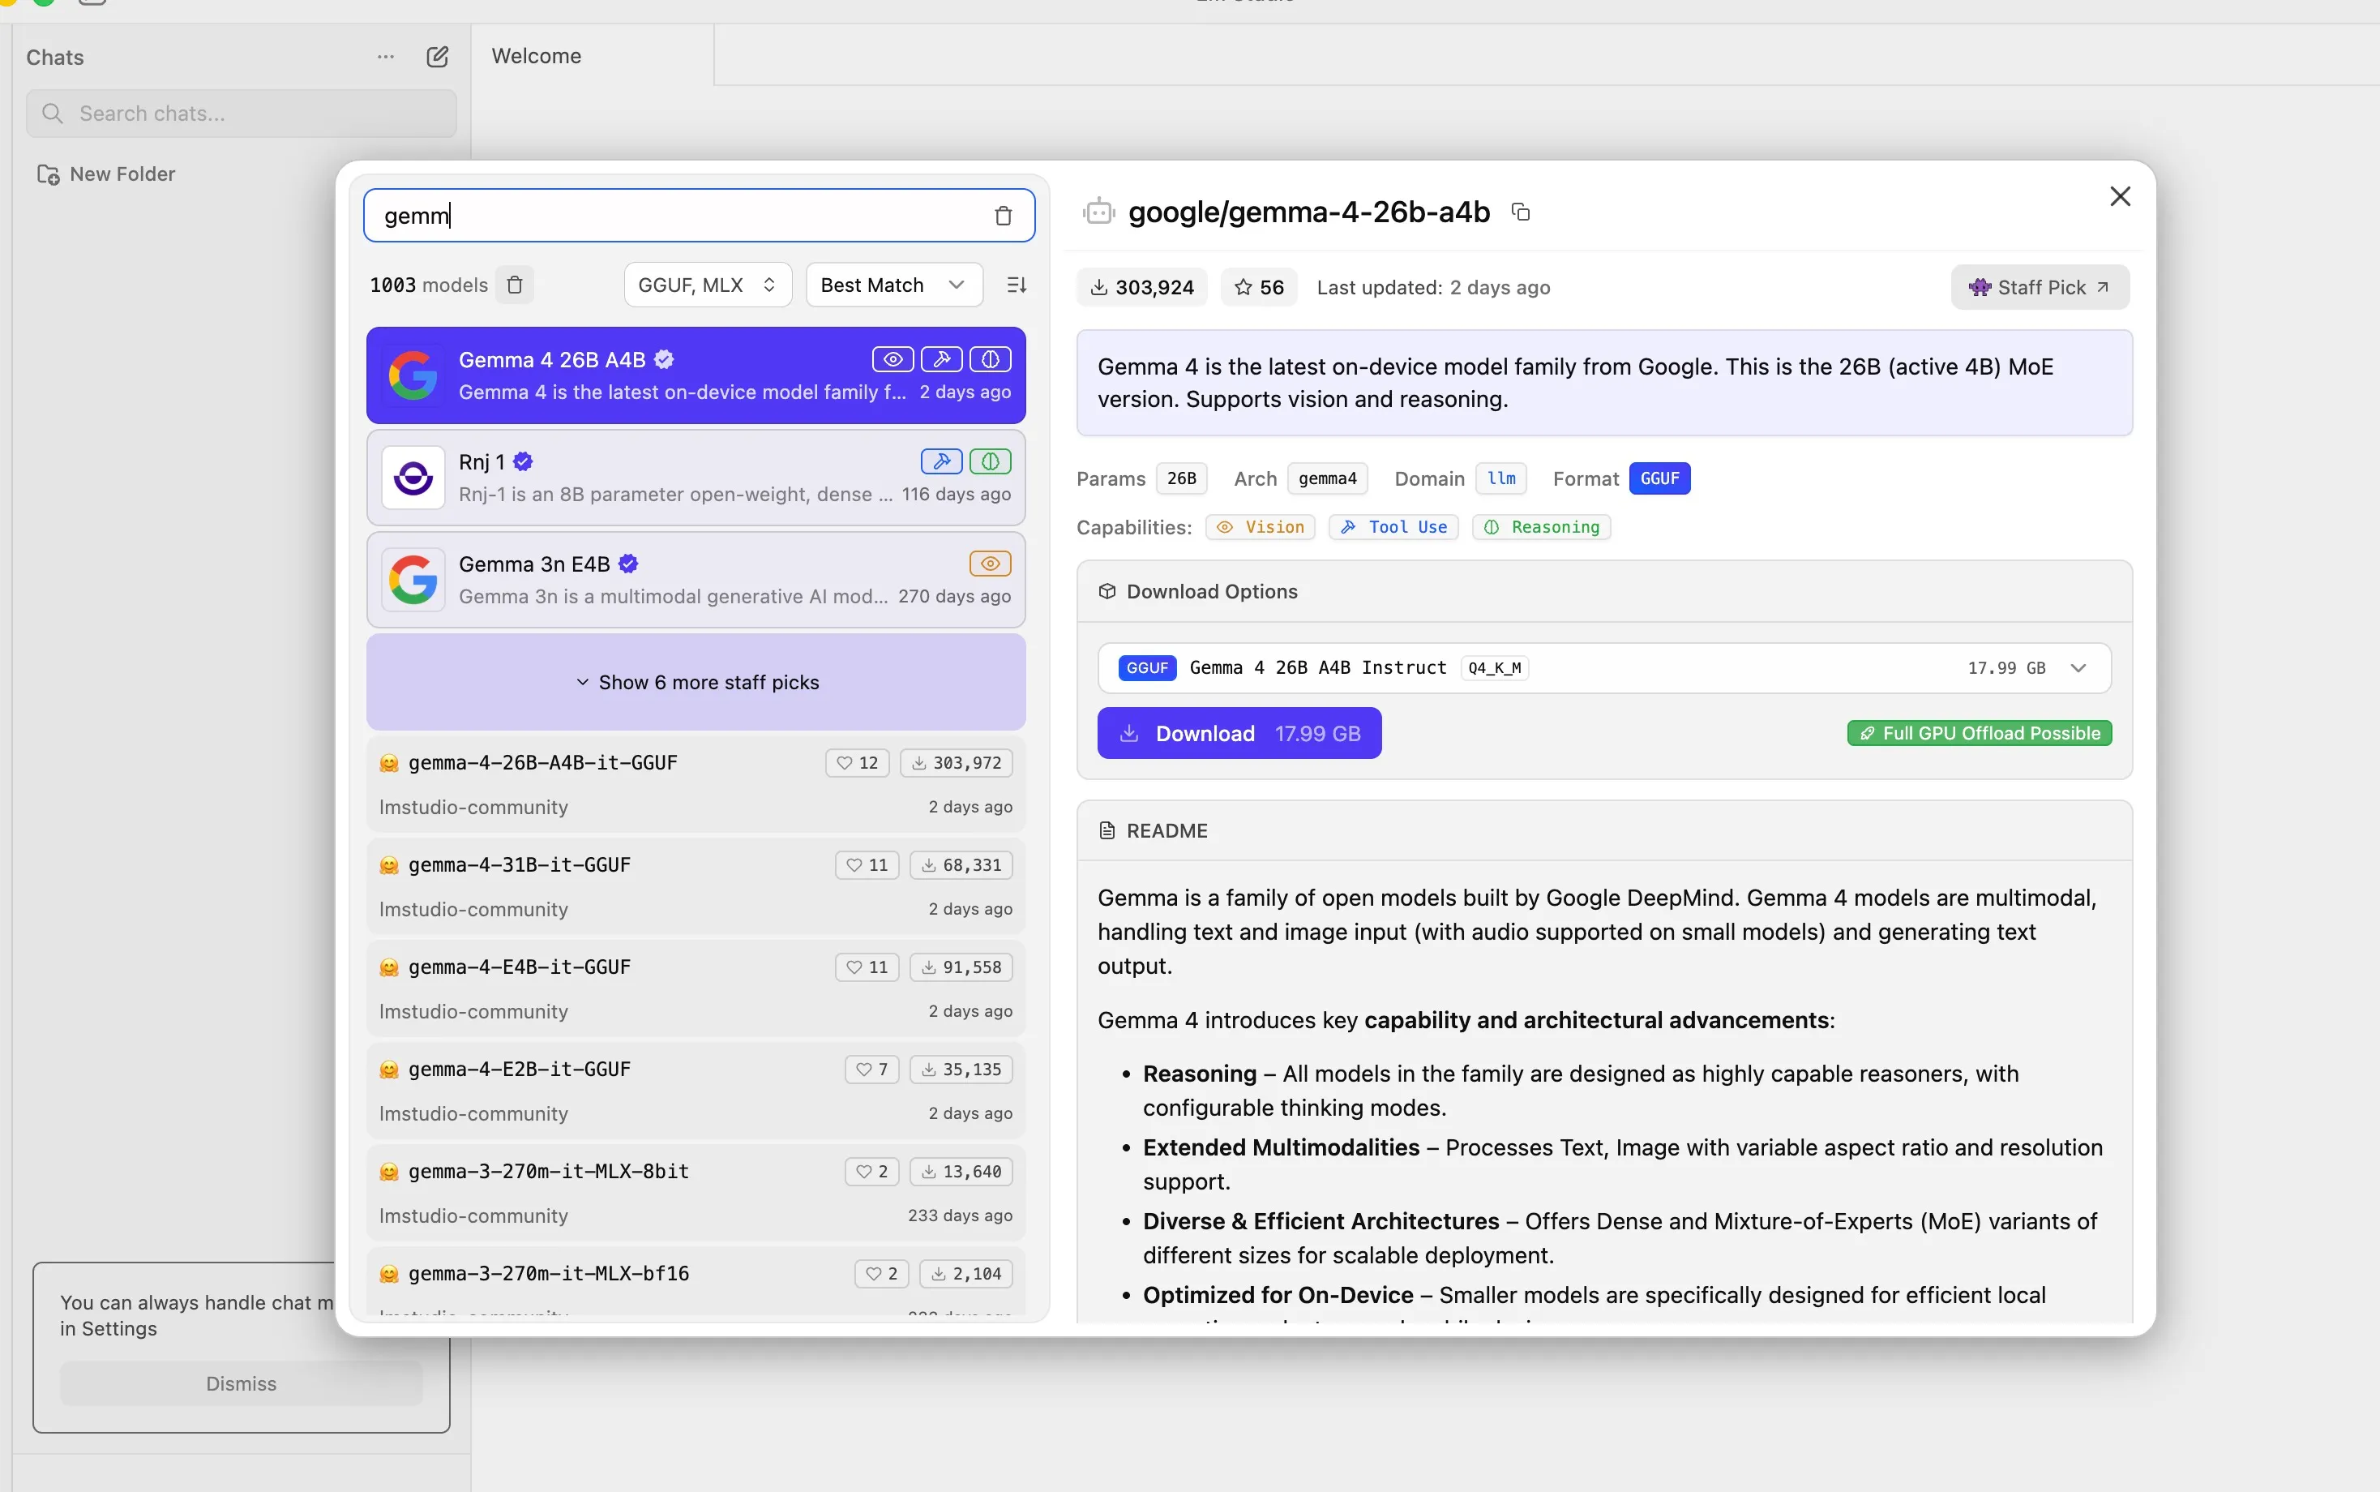Click the Download 17.99 GB button
Image resolution: width=2380 pixels, height=1492 pixels.
pos(1238,733)
